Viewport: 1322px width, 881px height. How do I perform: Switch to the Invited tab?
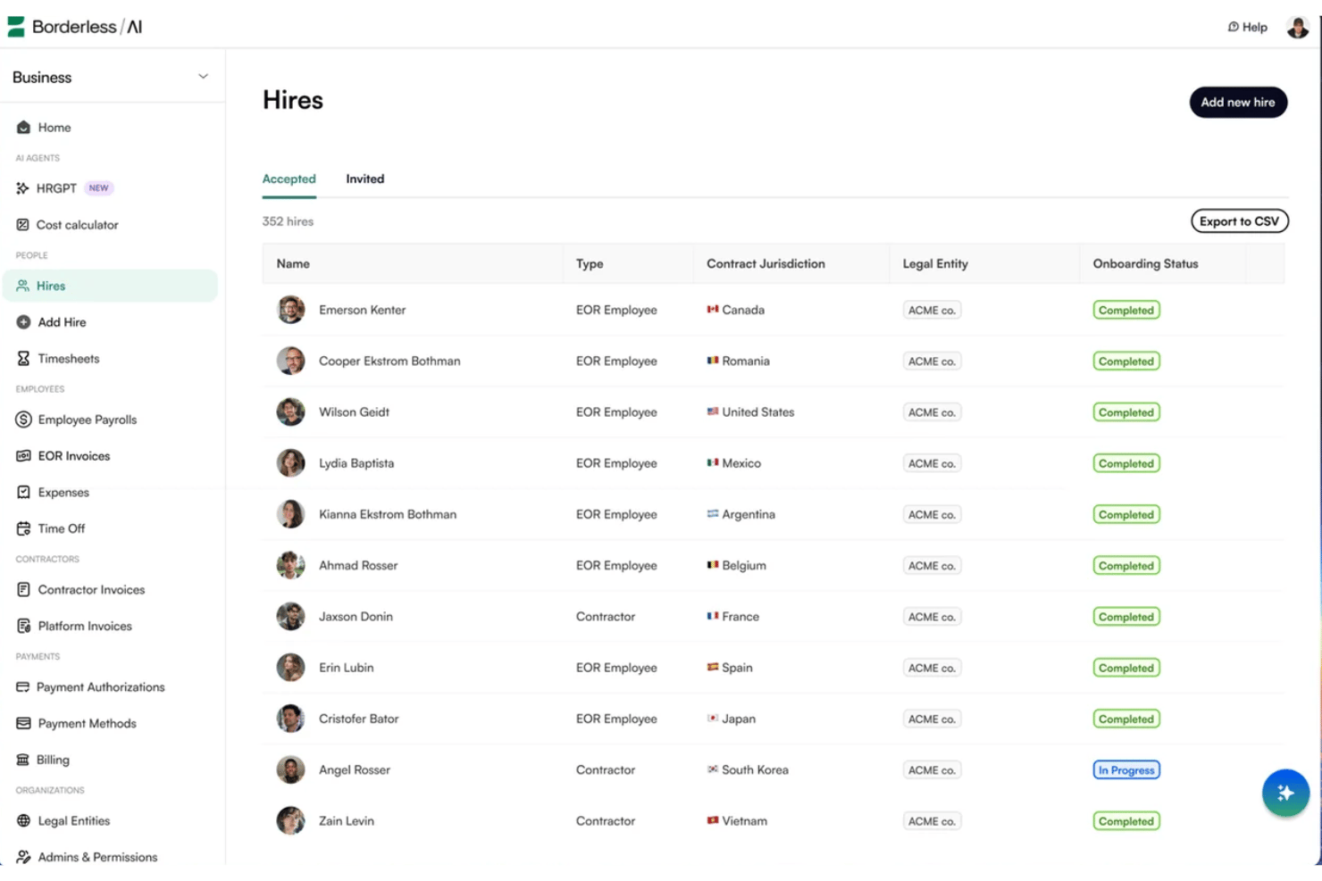coord(364,179)
